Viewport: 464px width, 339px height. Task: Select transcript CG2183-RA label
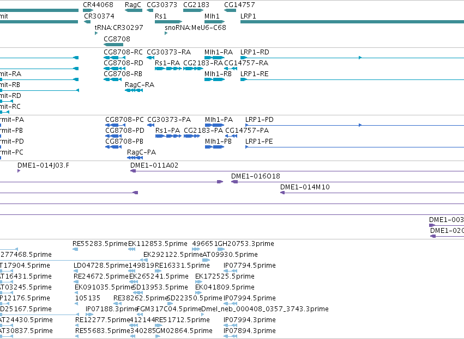pyautogui.click(x=203, y=63)
